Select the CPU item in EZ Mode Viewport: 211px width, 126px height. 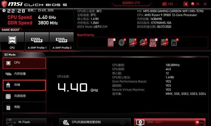[x=24, y=63]
